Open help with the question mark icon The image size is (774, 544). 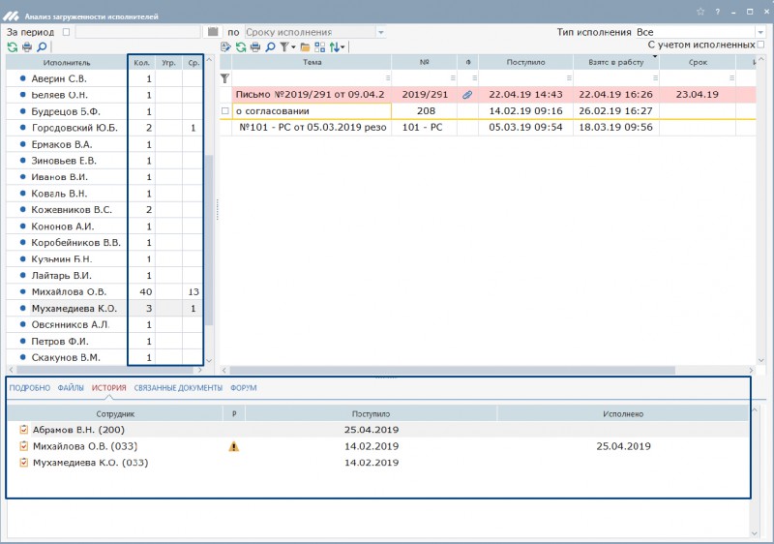click(x=717, y=12)
